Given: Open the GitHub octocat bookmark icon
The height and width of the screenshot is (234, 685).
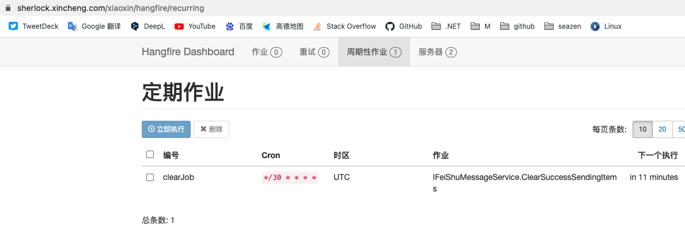Looking at the screenshot, I should [390, 26].
